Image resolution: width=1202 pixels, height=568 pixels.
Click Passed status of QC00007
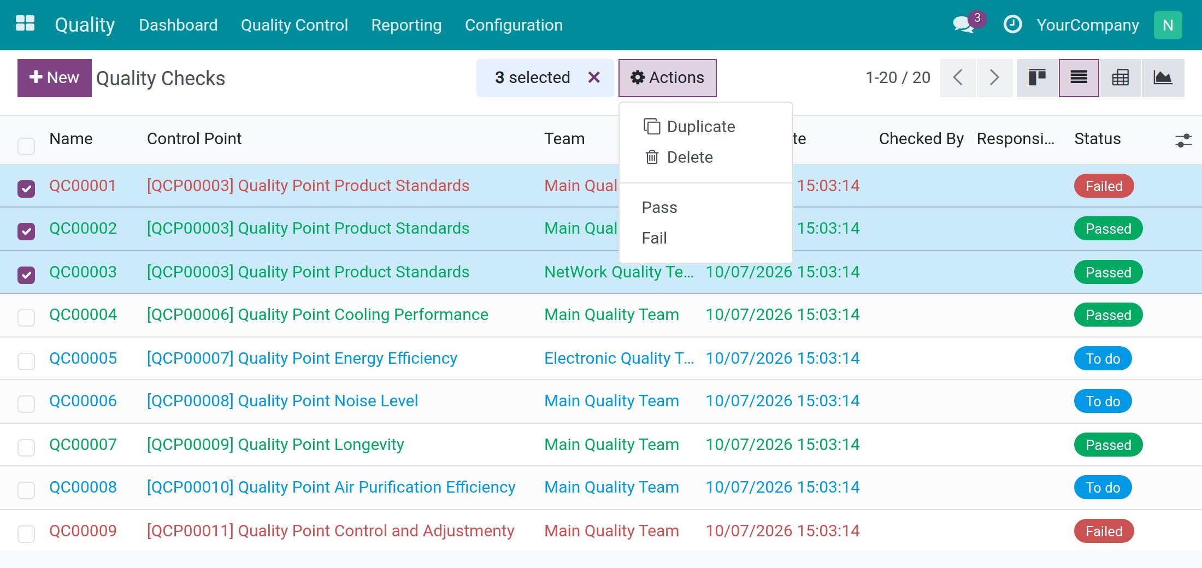(1108, 445)
